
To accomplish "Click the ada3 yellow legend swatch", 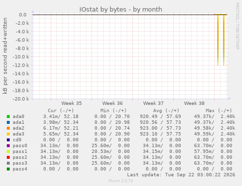I will tap(8, 134).
